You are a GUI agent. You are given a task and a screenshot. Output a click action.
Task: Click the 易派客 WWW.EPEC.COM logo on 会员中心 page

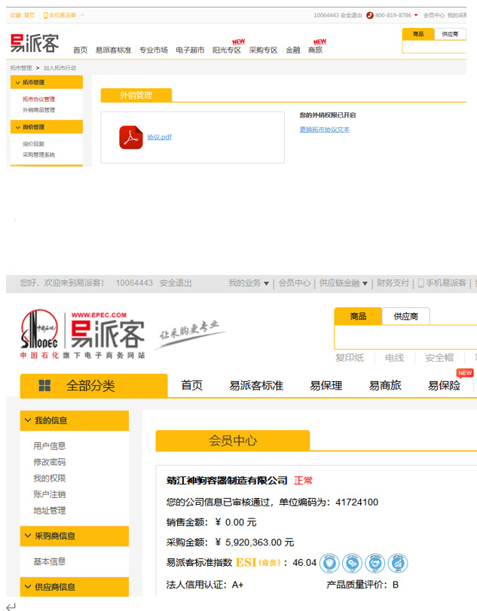pos(108,330)
